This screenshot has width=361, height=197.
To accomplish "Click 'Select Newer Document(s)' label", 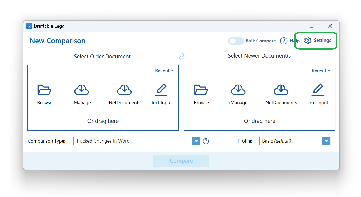I will click(x=260, y=56).
